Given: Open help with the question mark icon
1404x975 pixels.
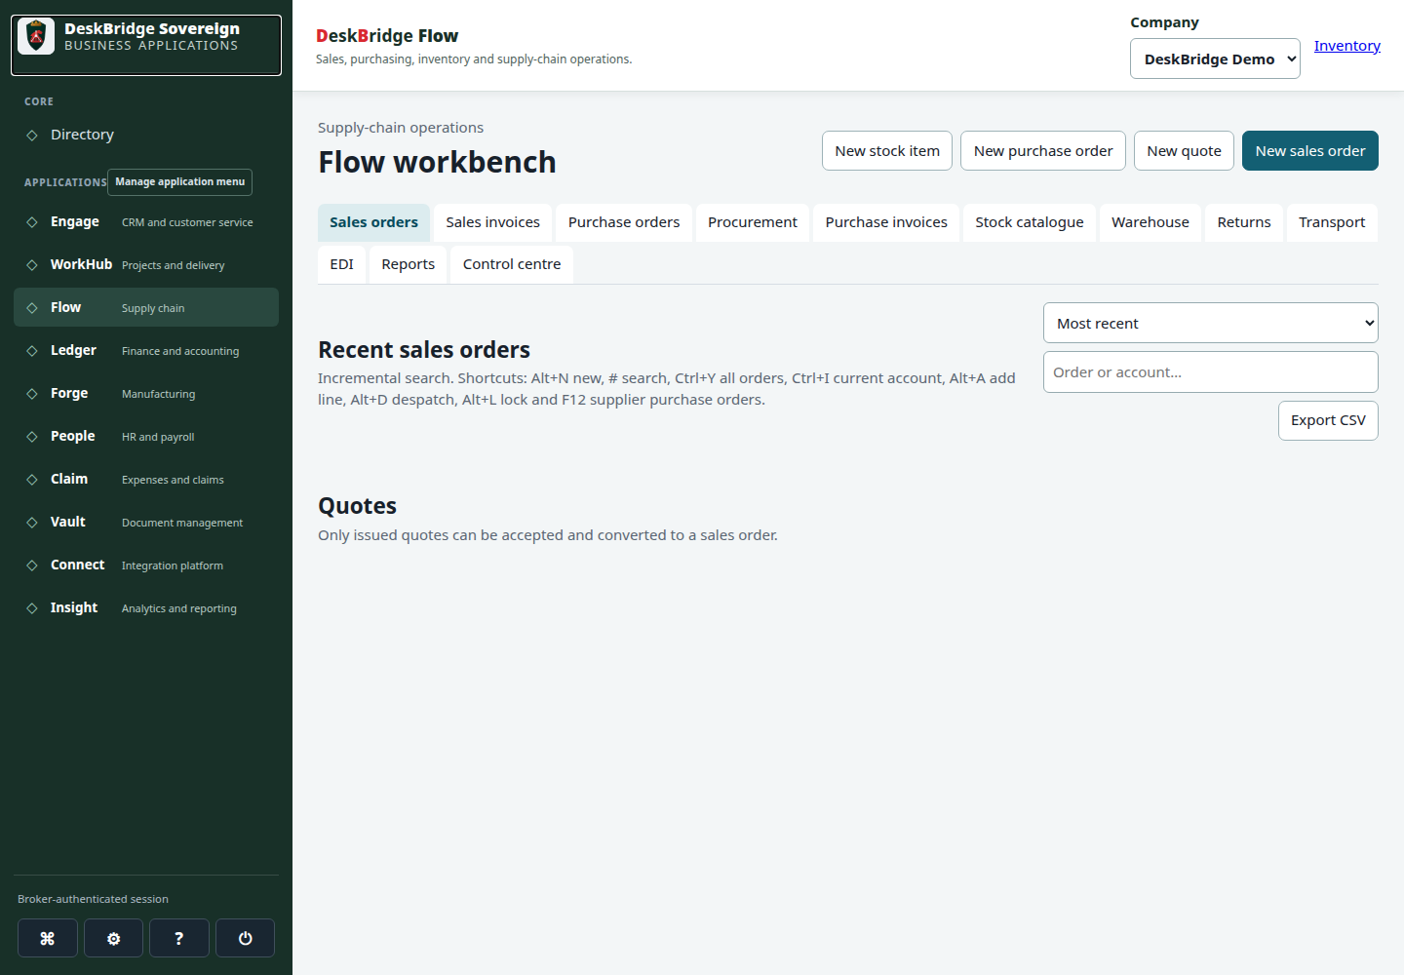Looking at the screenshot, I should tap(179, 938).
